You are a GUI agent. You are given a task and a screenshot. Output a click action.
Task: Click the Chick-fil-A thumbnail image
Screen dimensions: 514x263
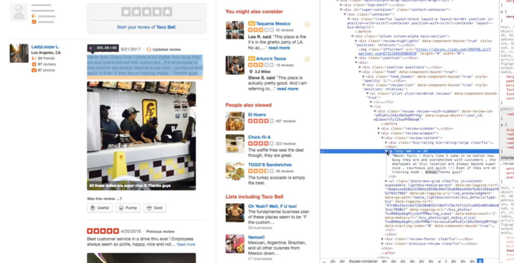click(235, 144)
